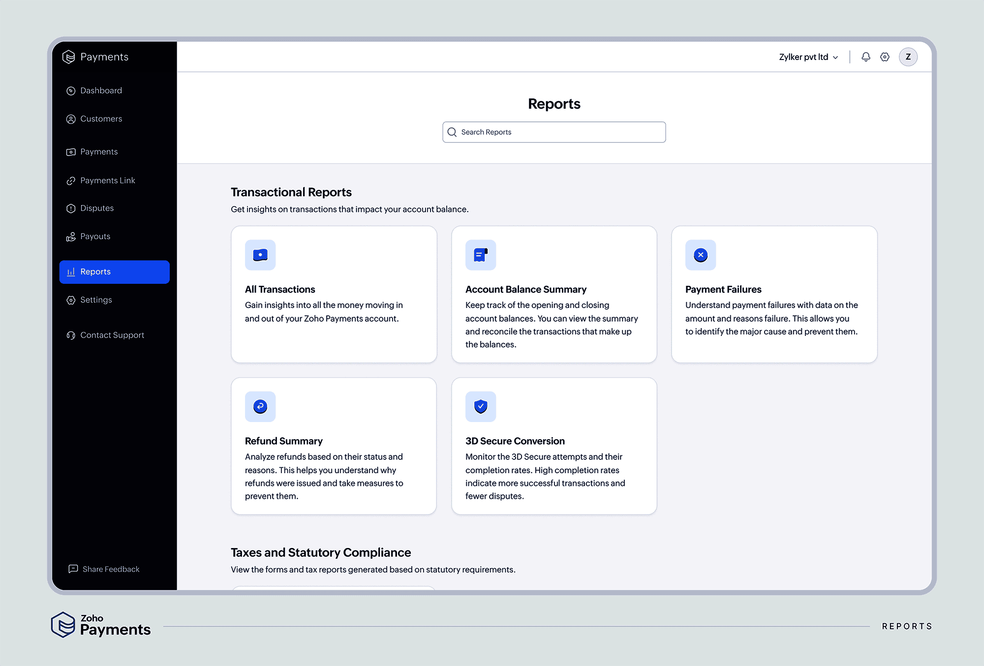
Task: Click the settings gear in top bar
Action: pyautogui.click(x=885, y=57)
